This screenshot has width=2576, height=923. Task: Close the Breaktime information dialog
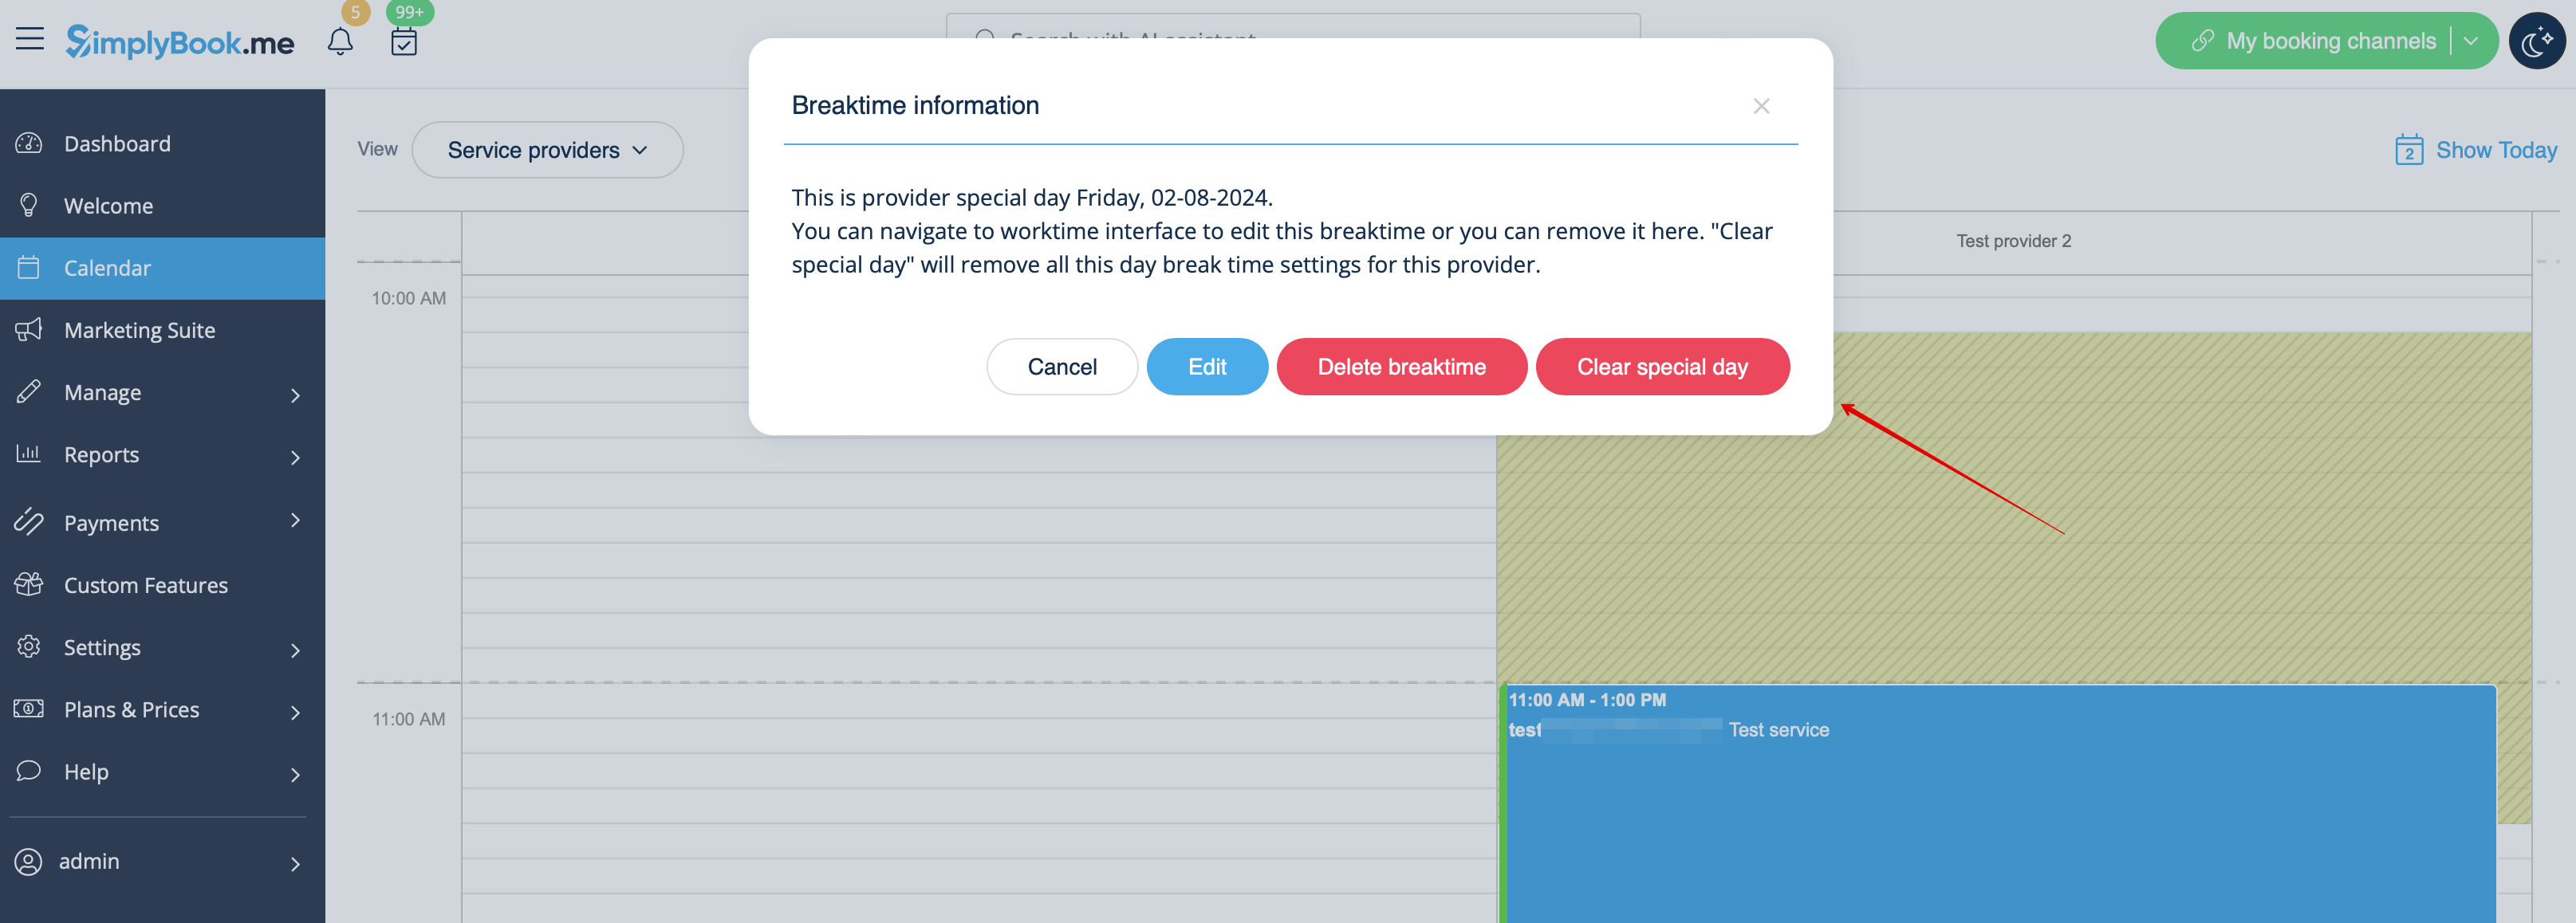tap(1761, 106)
